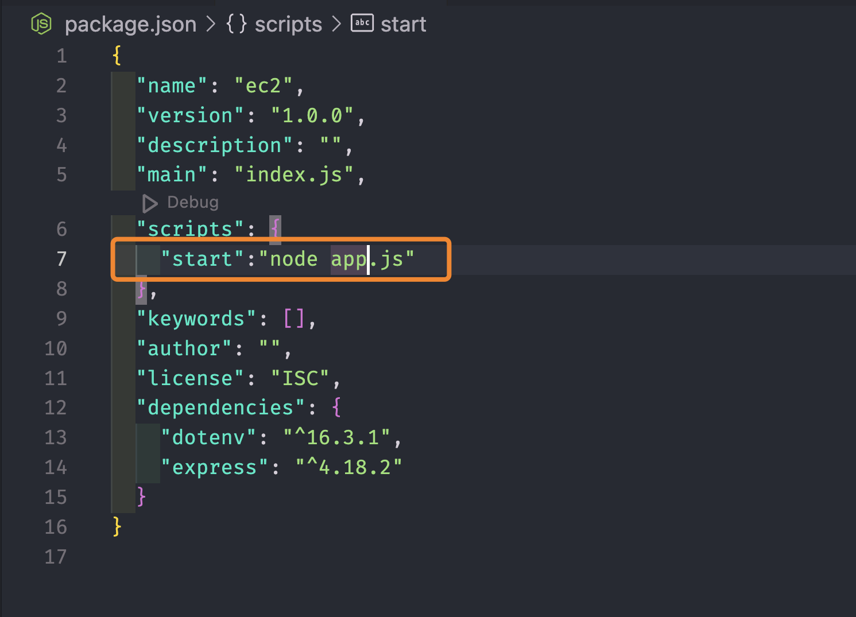The width and height of the screenshot is (856, 617).
Task: Click the chevron between scripts and start
Action: point(336,24)
